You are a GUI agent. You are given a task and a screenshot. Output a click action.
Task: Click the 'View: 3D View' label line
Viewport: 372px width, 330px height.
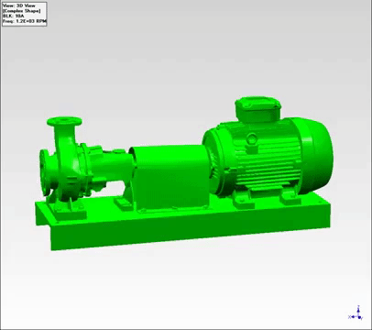tap(19, 5)
